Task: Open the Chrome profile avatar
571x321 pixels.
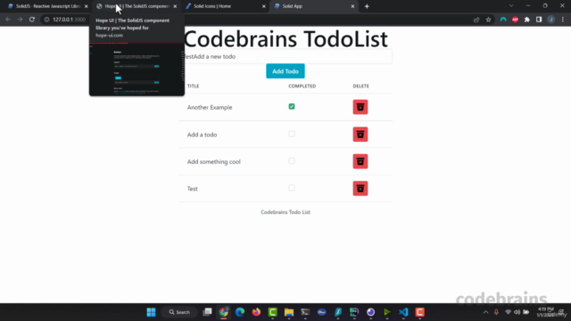Action: (551, 20)
